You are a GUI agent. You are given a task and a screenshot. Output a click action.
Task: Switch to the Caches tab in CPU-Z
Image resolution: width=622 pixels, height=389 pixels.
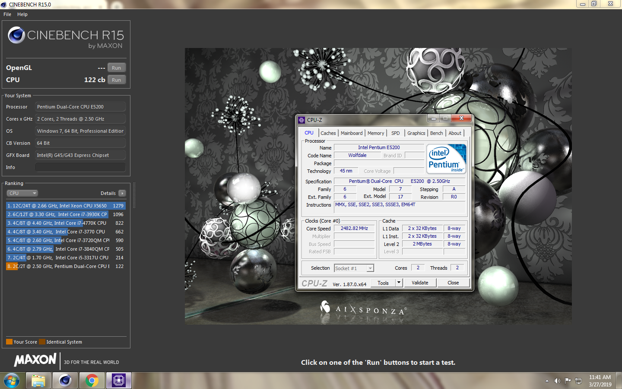coord(328,133)
